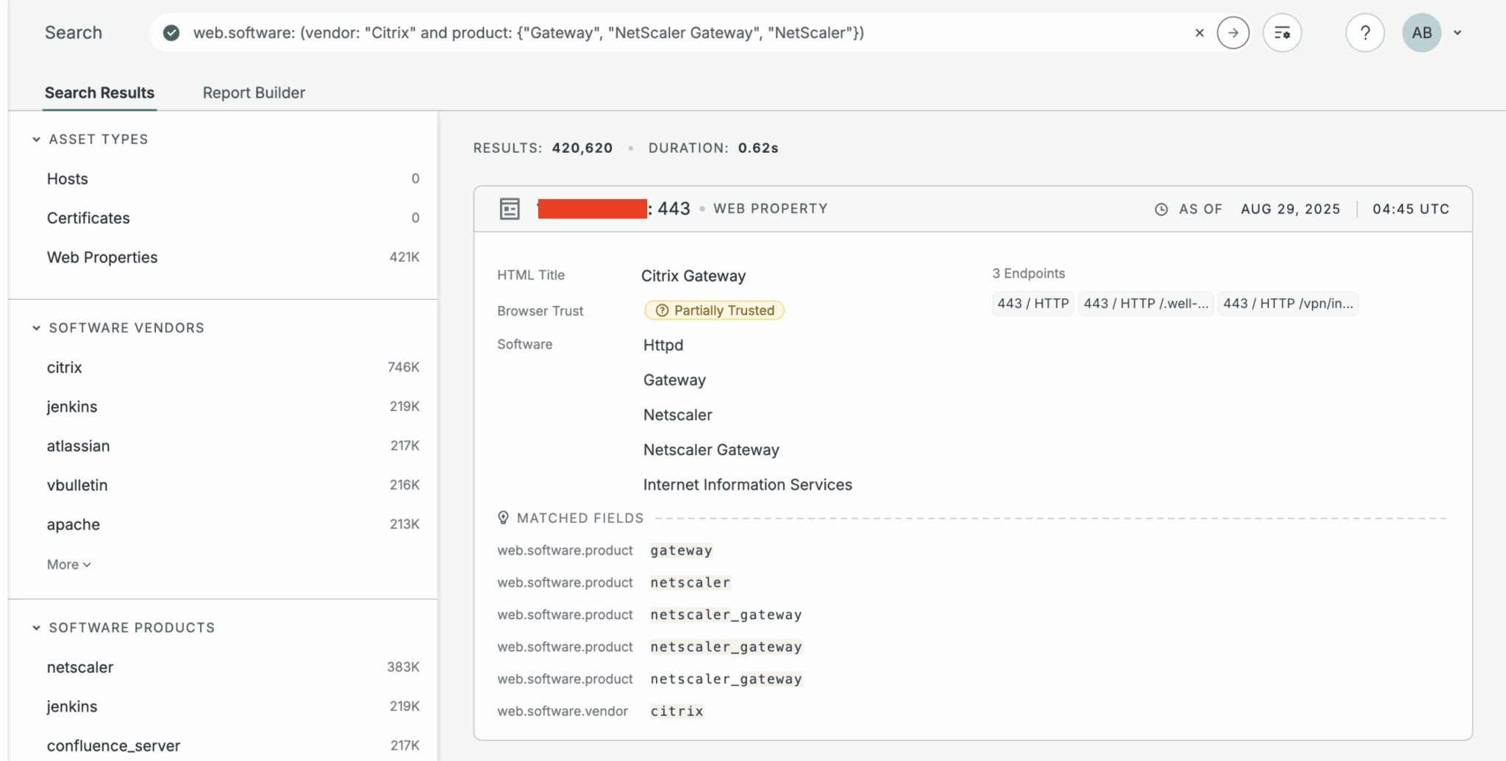This screenshot has width=1506, height=761.
Task: Clear the search query with X icon
Action: click(1199, 33)
